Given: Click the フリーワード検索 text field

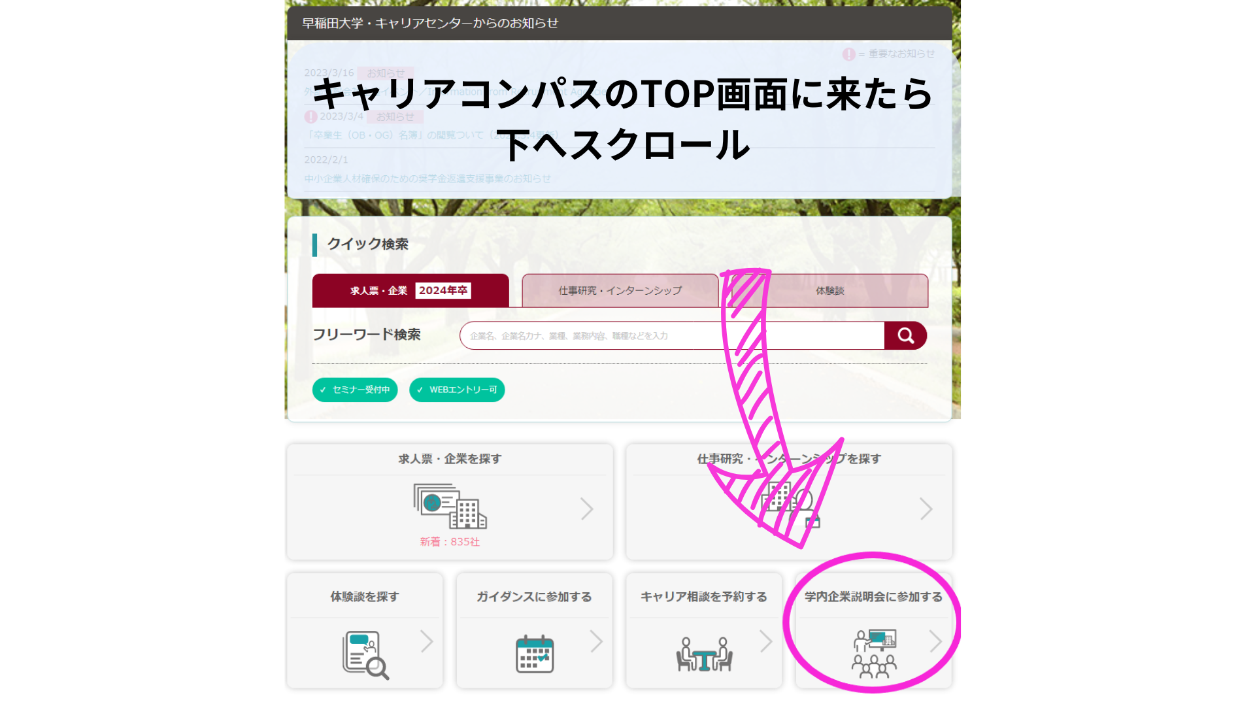Looking at the screenshot, I should 672,335.
